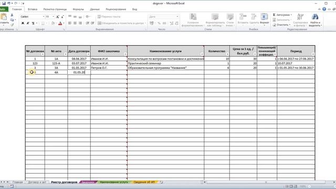This screenshot has height=189, width=336.
Task: Open Find and Select (Найти и выделить)
Action: coord(315,20)
